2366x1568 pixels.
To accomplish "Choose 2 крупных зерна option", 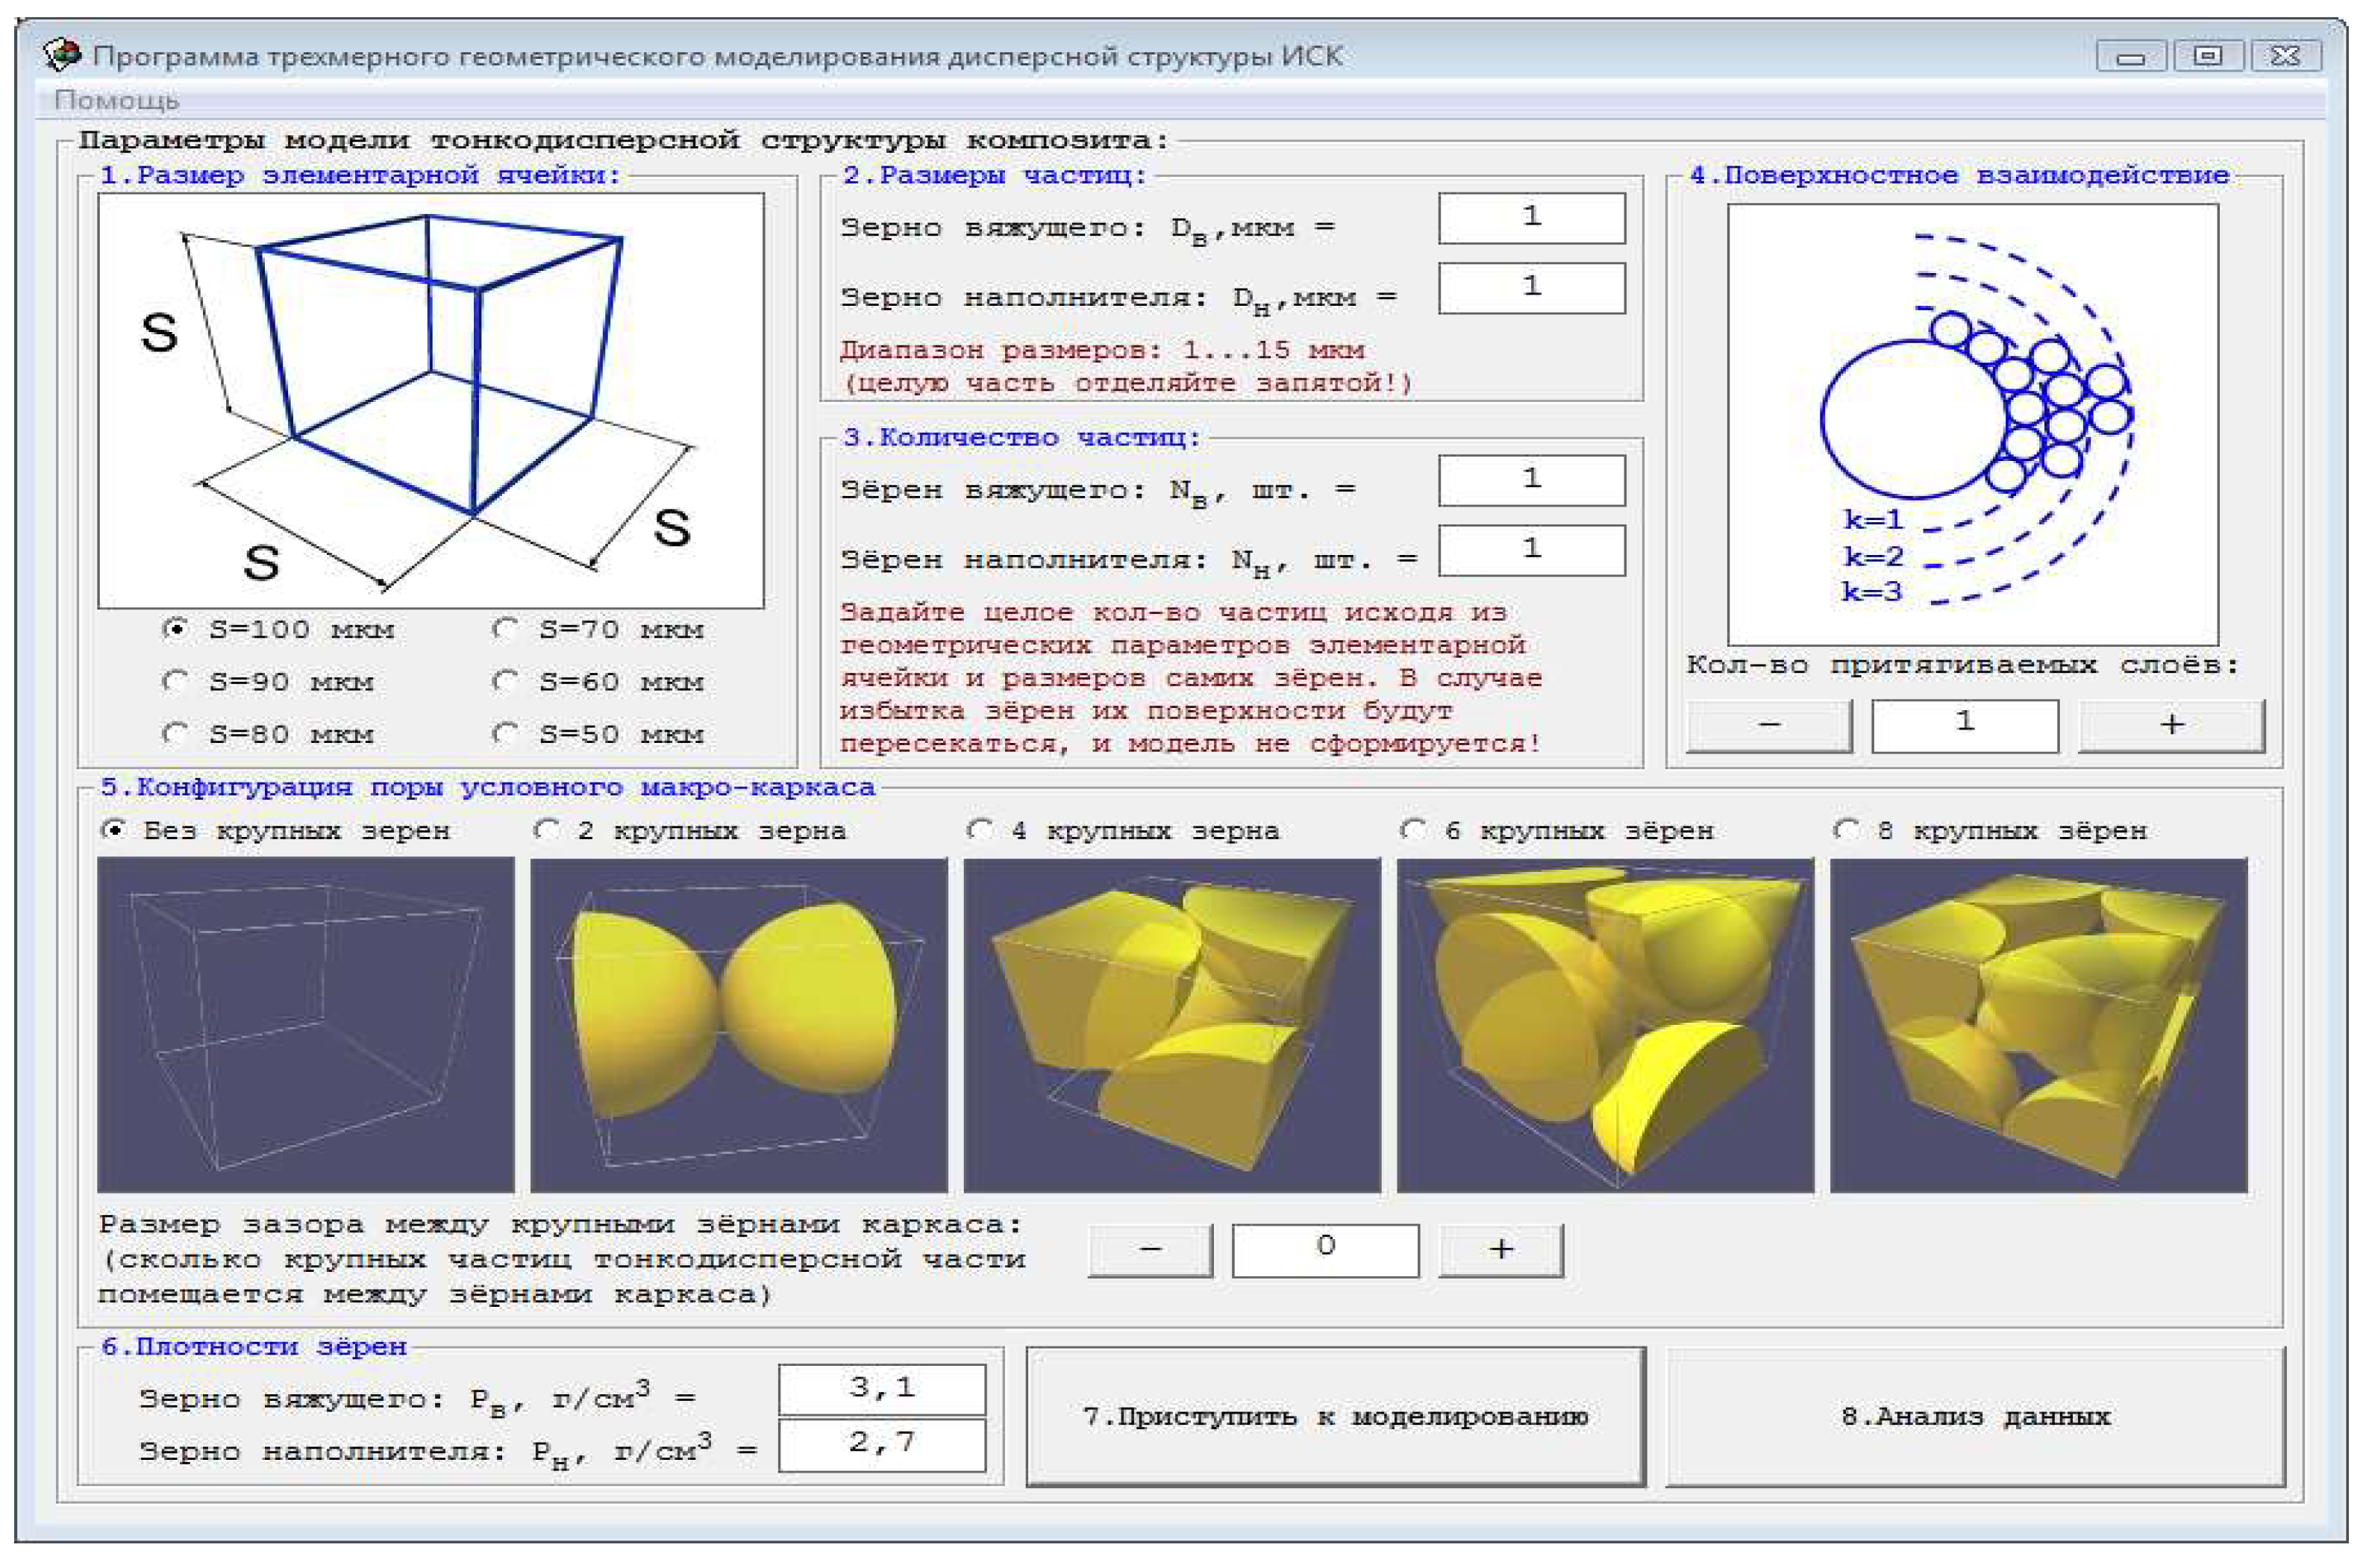I will coord(690,830).
